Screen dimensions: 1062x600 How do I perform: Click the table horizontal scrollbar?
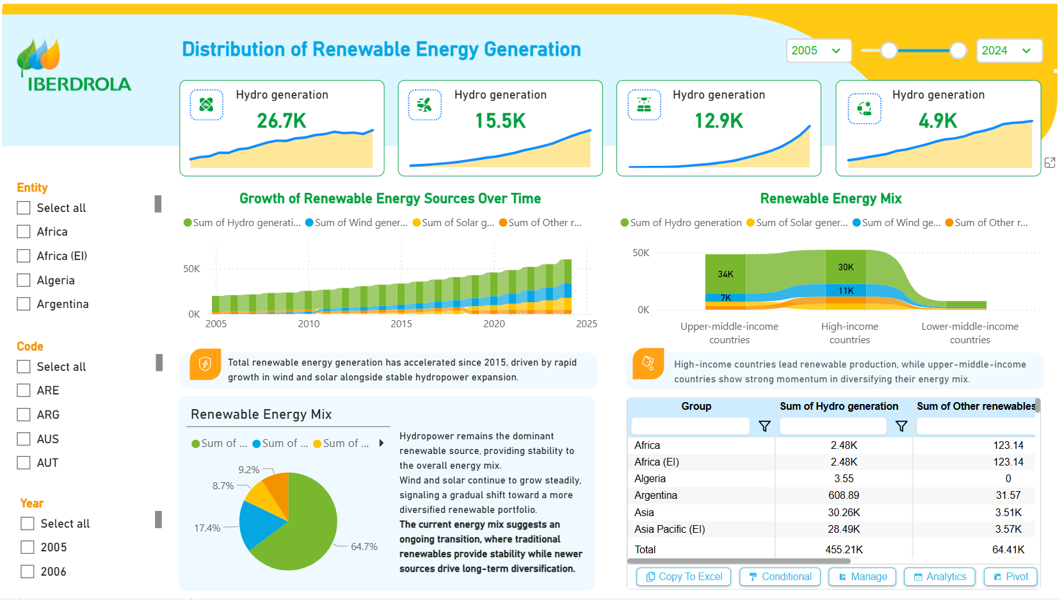coord(739,561)
